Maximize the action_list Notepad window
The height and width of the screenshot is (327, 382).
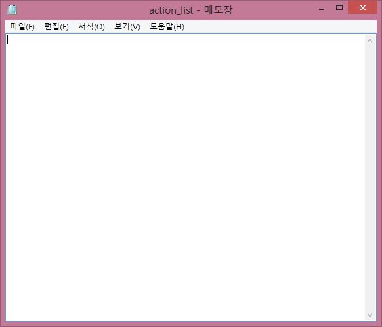click(x=339, y=8)
